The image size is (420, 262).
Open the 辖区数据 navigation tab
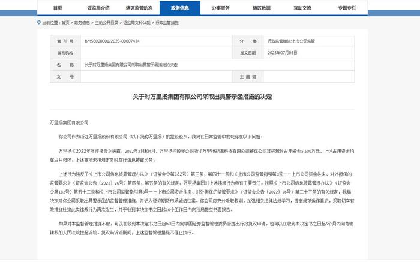point(262,8)
